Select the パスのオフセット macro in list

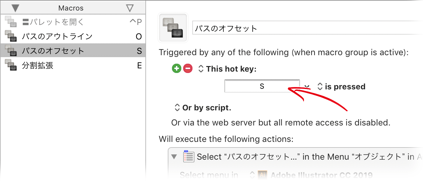pyautogui.click(x=73, y=51)
